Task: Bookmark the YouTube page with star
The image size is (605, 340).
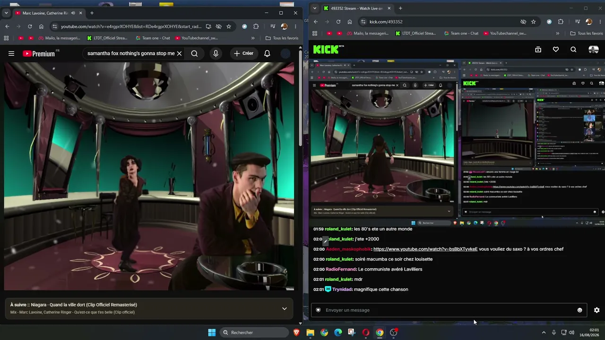Action: click(229, 26)
